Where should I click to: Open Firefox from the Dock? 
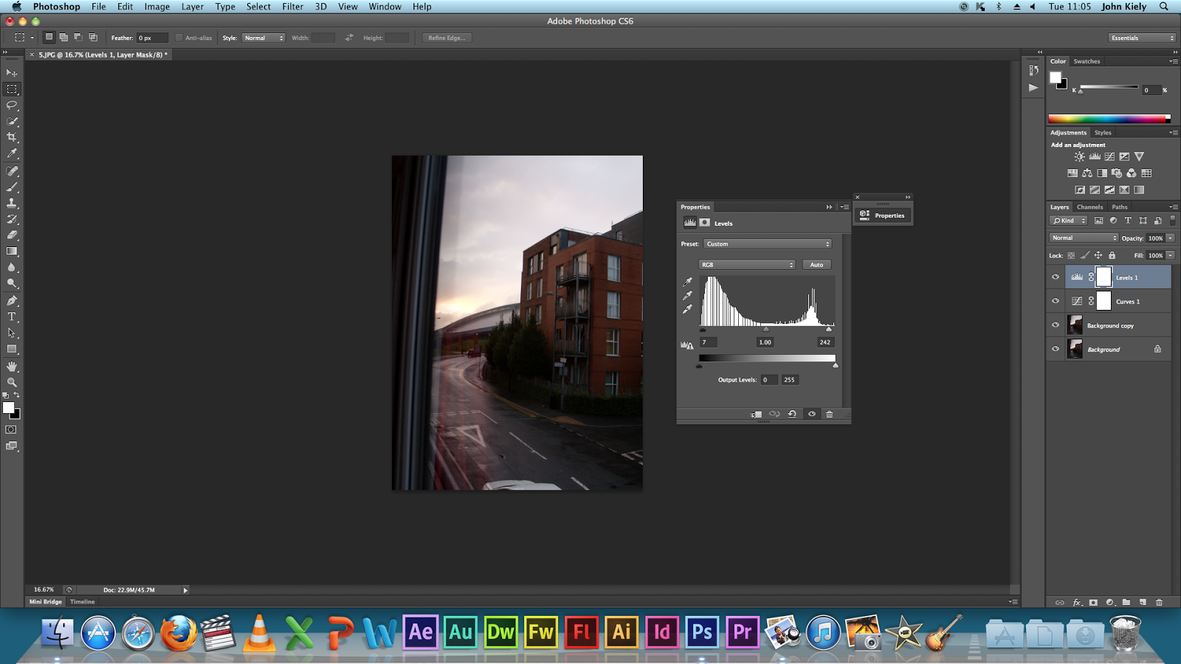(179, 632)
